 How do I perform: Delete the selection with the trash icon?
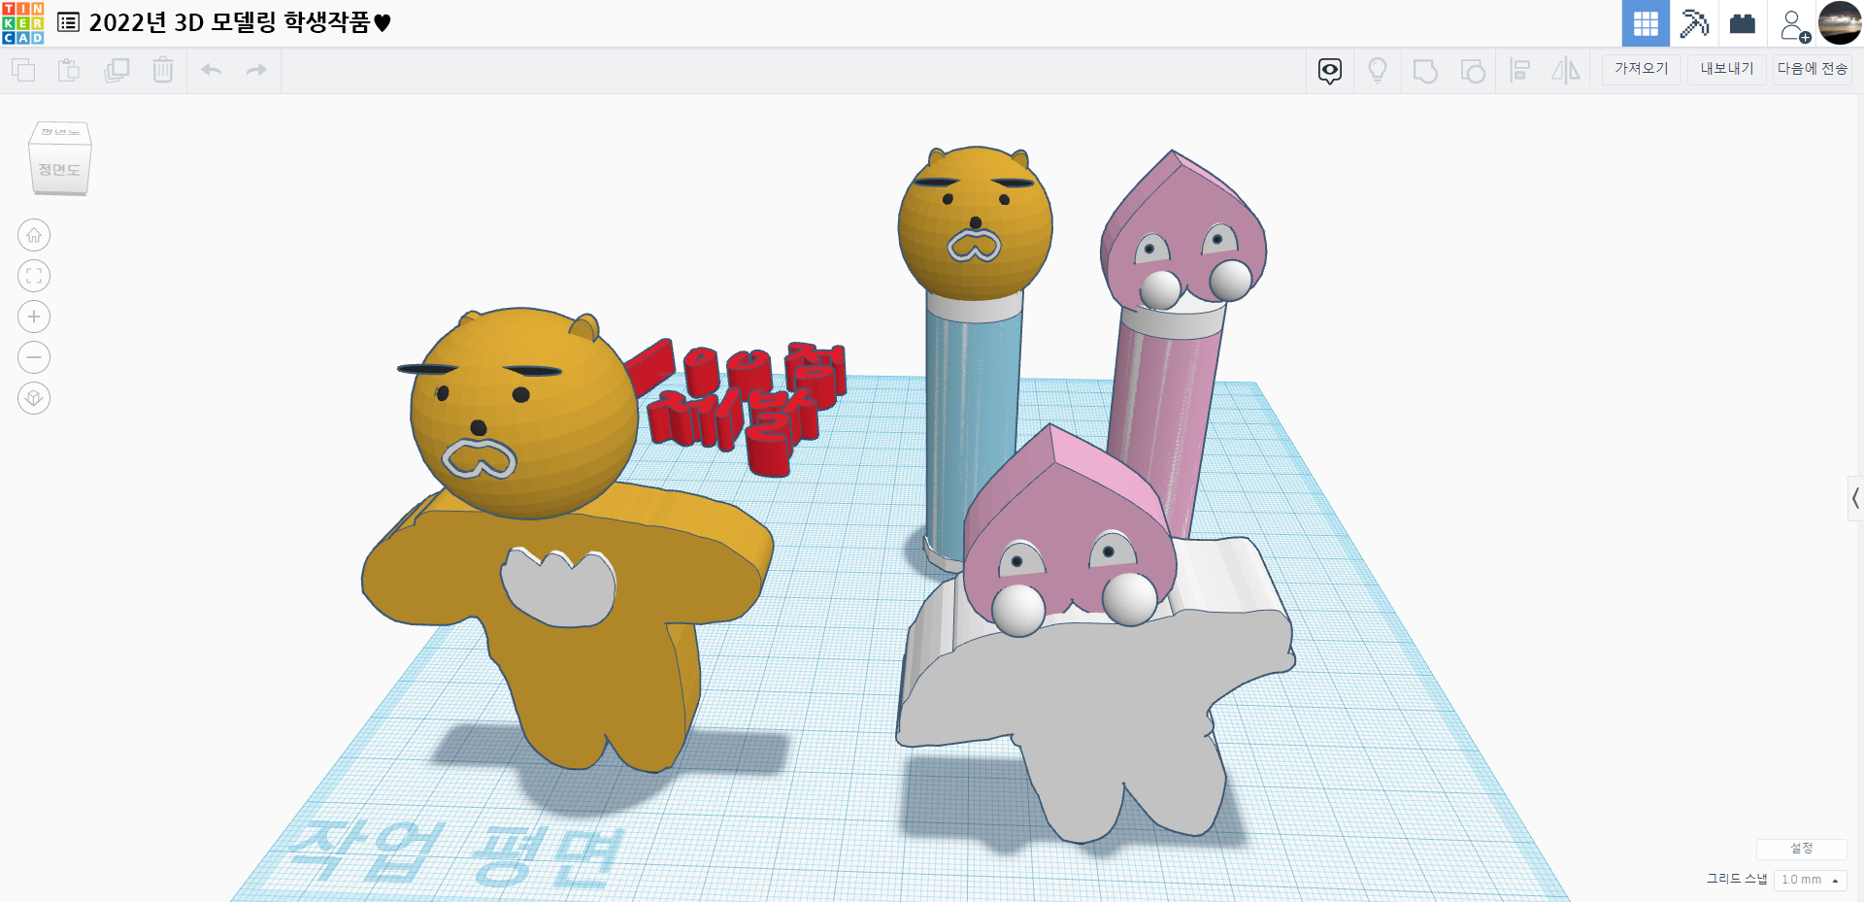pyautogui.click(x=163, y=70)
